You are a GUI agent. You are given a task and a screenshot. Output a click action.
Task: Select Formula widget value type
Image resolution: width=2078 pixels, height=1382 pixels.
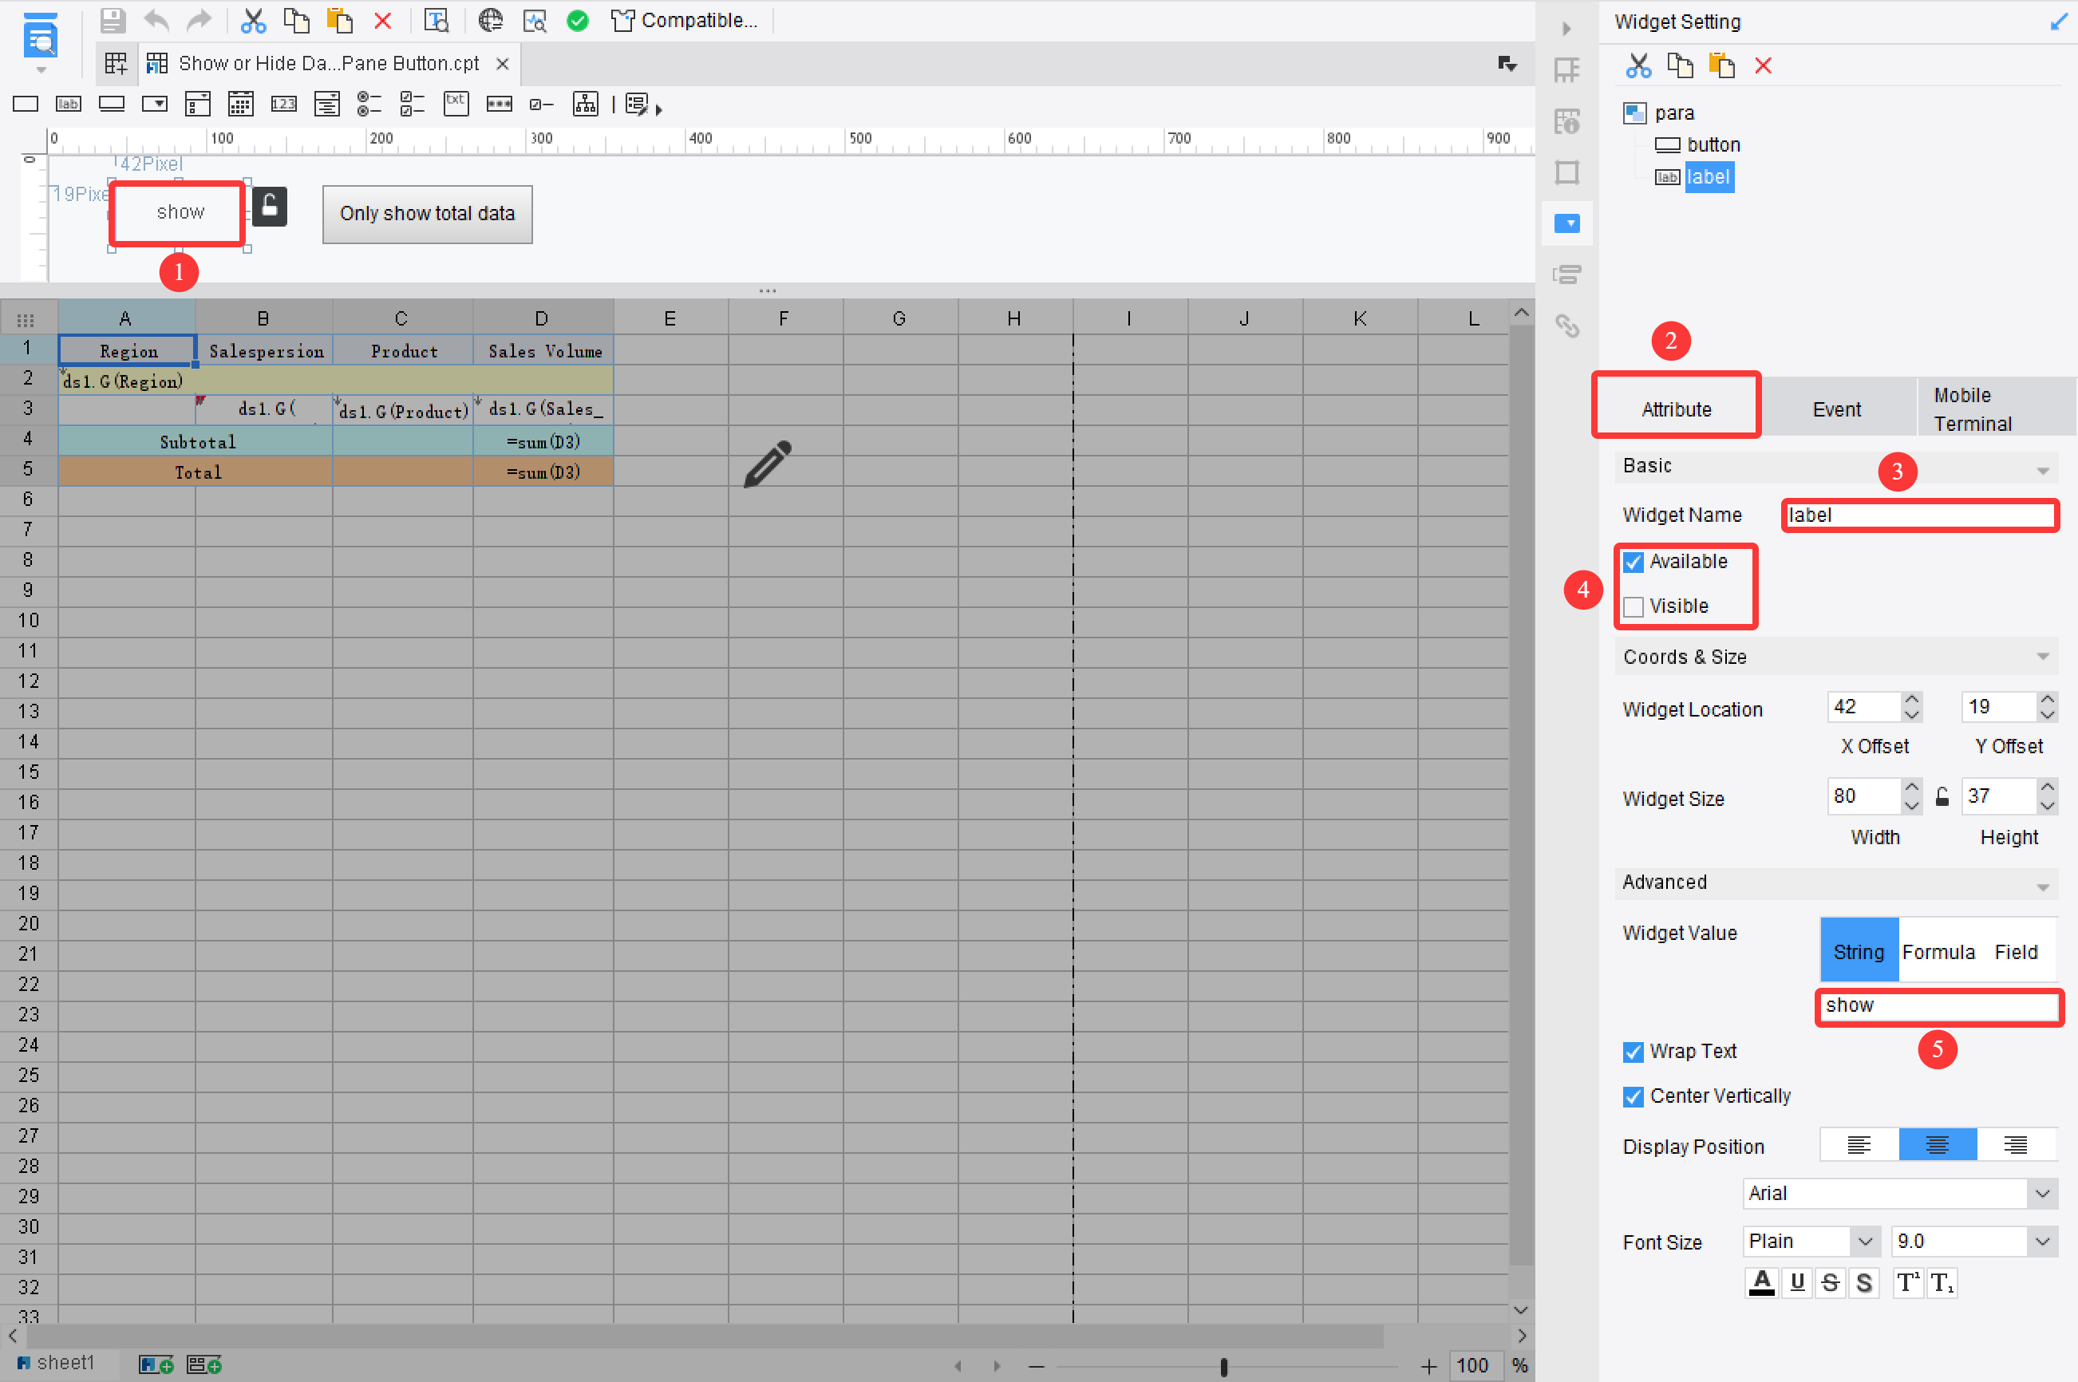click(x=1938, y=951)
